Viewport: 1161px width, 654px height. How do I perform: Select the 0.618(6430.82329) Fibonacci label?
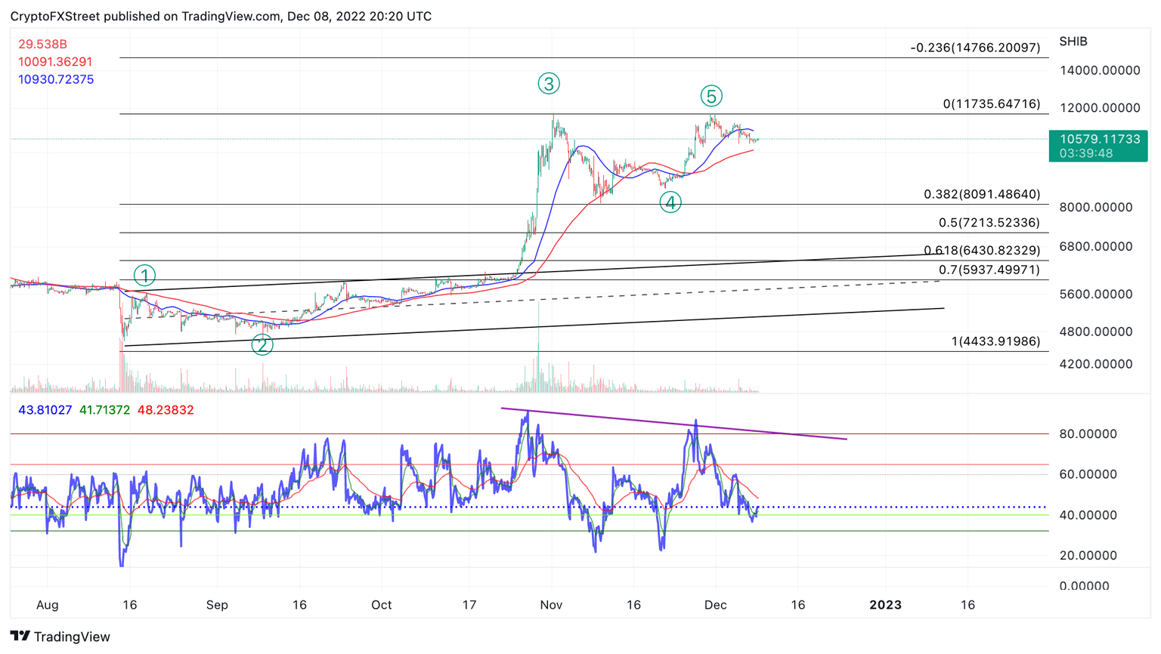981,251
